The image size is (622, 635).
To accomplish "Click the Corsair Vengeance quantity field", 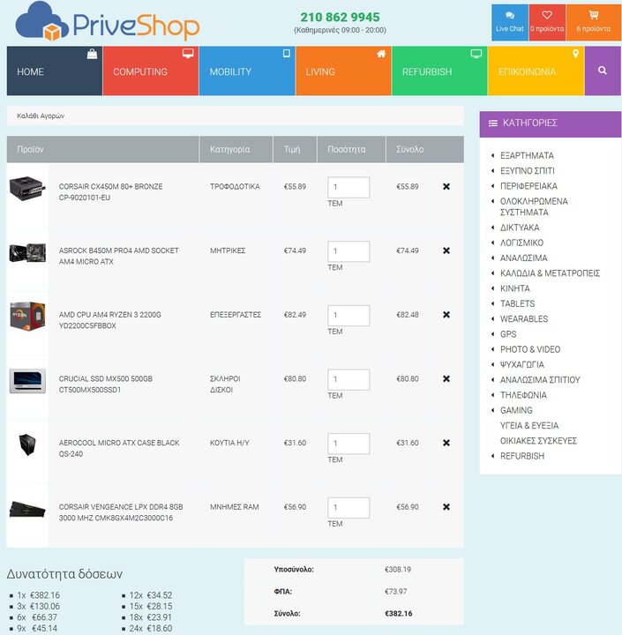I will [x=348, y=507].
